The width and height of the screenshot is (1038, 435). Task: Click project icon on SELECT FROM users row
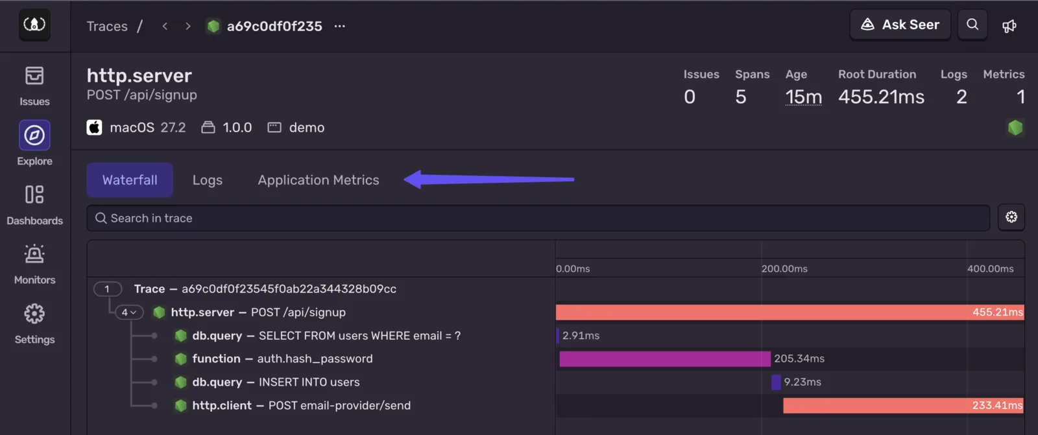[181, 336]
